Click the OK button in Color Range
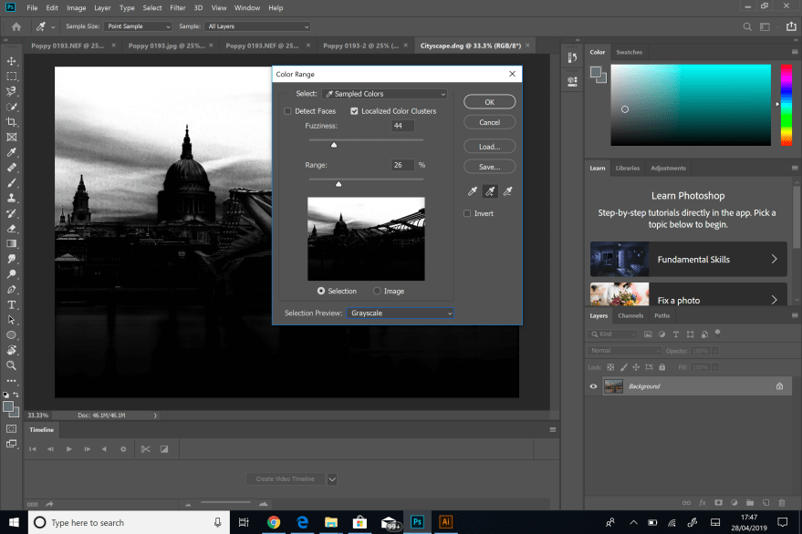 pos(489,101)
